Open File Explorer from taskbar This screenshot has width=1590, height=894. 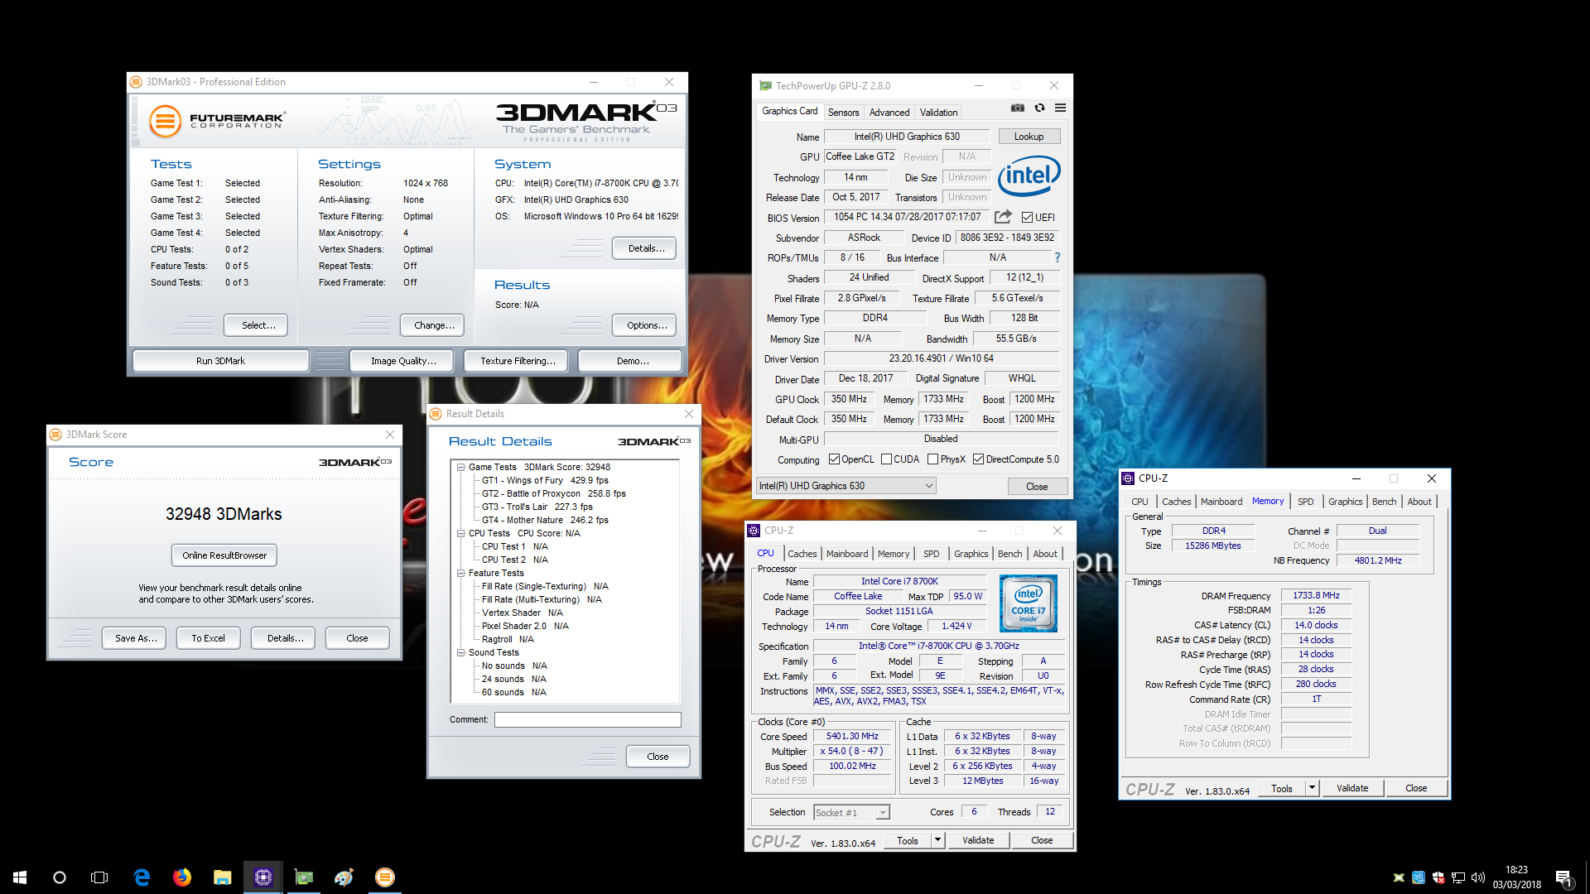(x=222, y=877)
